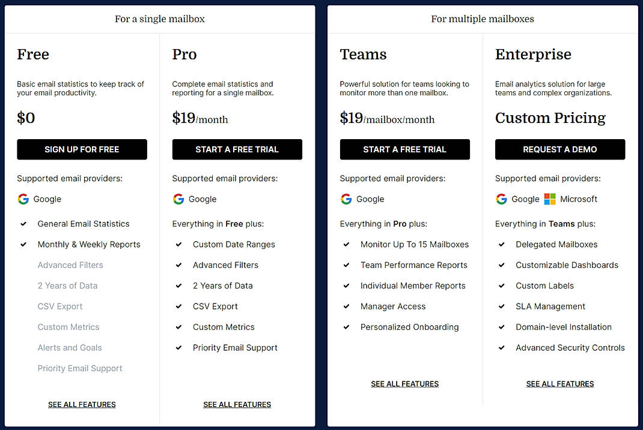Screen dimensions: 643x430
Task: Click the checkmark beside Delegated Mailboxes
Action: coord(501,244)
